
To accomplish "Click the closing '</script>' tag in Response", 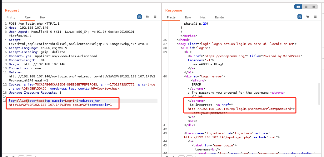I will click(189, 36).
